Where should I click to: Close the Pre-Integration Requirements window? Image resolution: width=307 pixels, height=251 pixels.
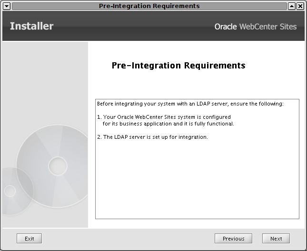point(300,6)
